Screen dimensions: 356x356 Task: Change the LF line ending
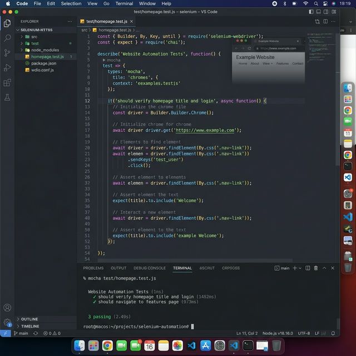[317, 333]
